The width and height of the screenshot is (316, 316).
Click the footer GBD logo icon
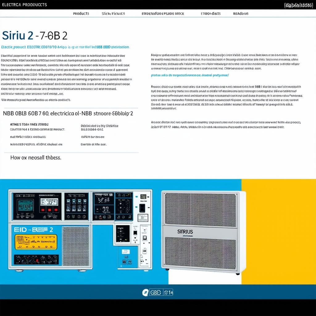[145, 293]
